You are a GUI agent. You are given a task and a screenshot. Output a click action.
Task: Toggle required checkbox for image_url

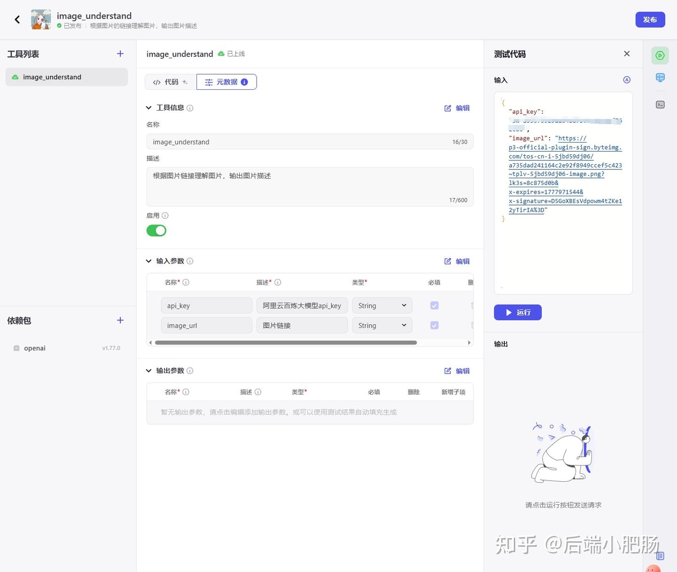[434, 325]
